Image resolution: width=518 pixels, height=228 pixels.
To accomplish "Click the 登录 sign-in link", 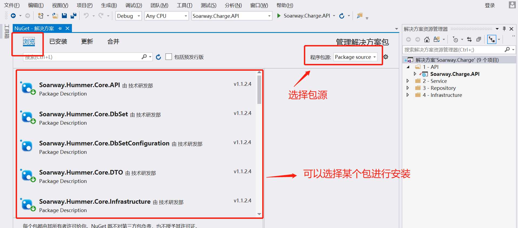I will pos(490,5).
